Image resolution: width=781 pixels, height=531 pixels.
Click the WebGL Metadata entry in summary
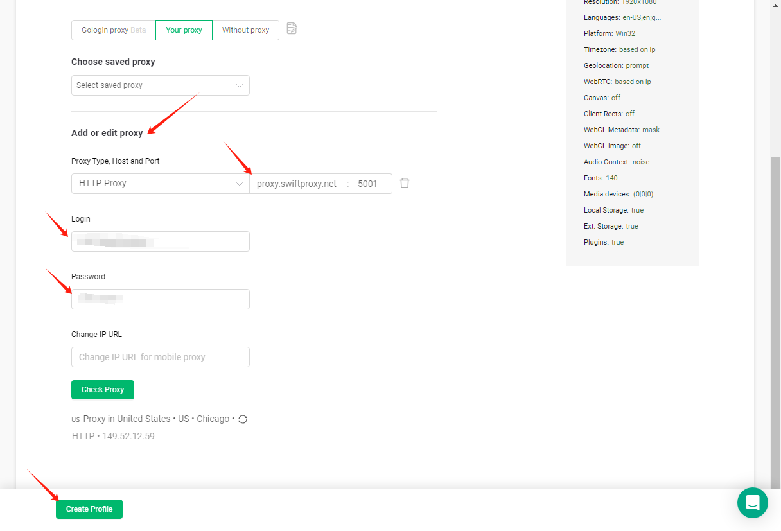click(x=621, y=130)
